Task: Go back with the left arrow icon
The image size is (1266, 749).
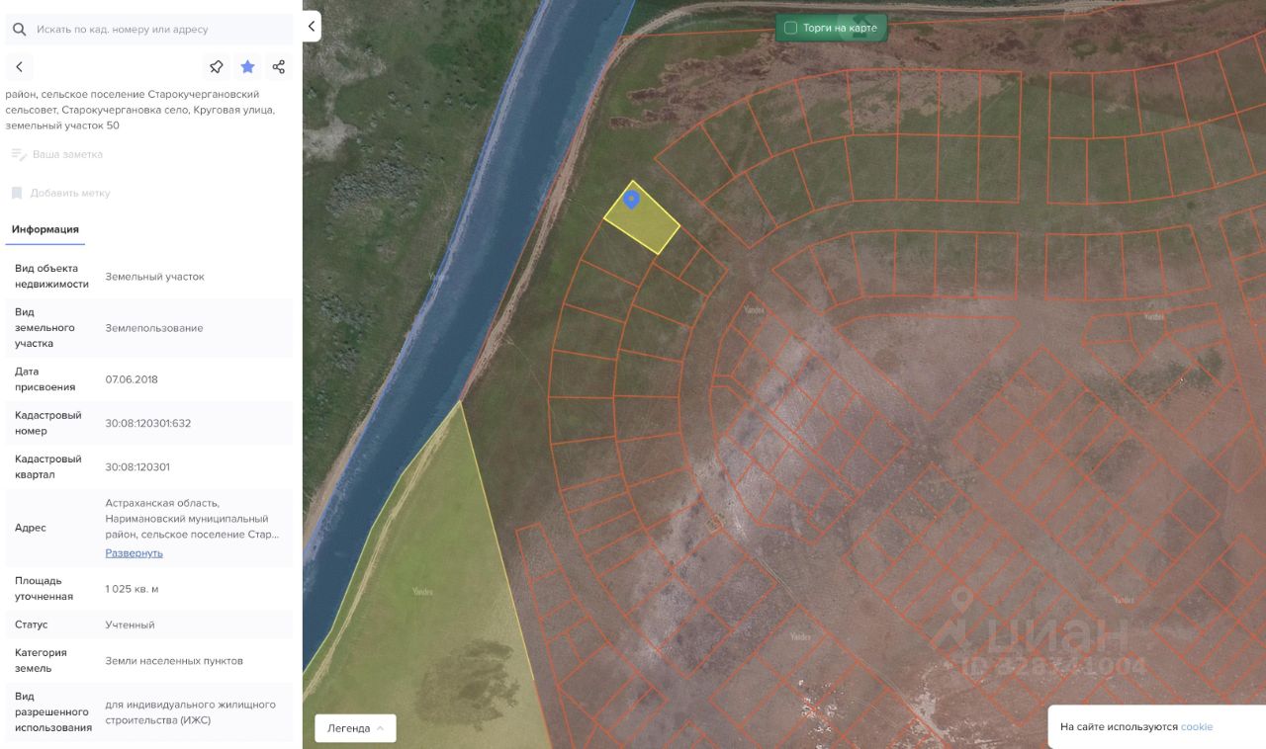Action: pos(19,67)
